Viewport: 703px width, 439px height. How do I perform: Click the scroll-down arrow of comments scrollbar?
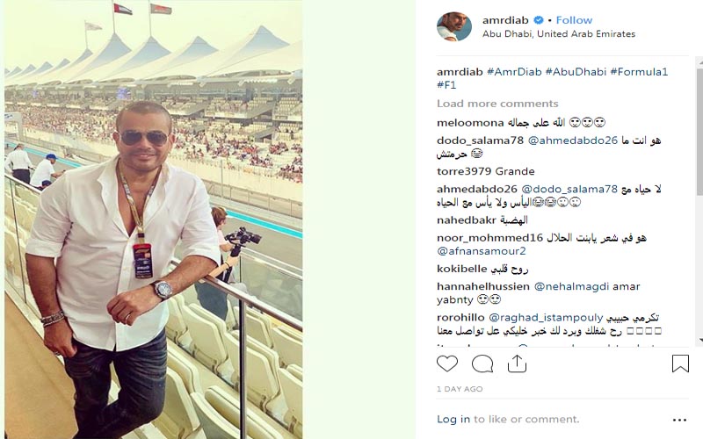pos(700,341)
